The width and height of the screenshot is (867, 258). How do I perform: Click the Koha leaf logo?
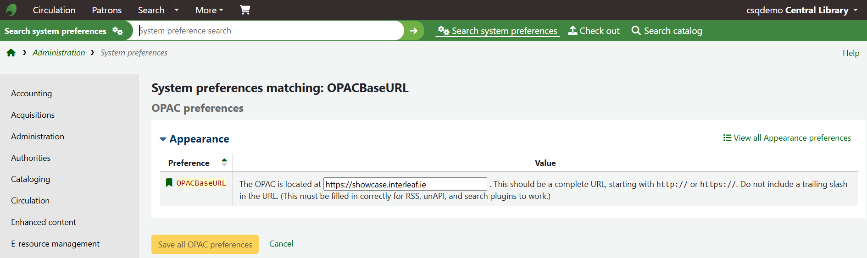(x=11, y=10)
